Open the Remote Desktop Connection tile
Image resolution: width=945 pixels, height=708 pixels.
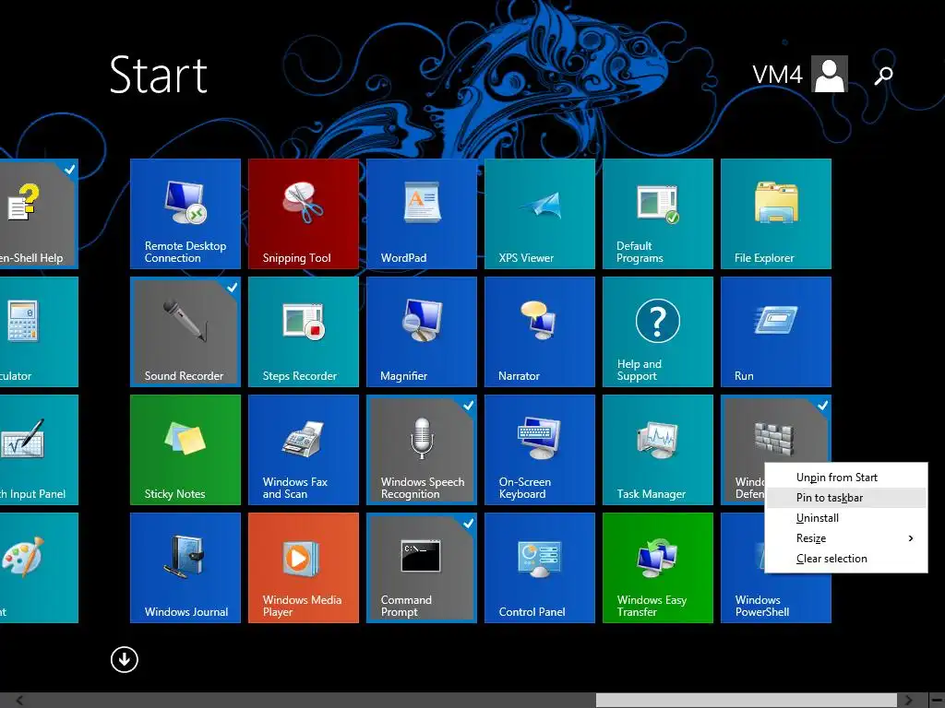pyautogui.click(x=185, y=214)
